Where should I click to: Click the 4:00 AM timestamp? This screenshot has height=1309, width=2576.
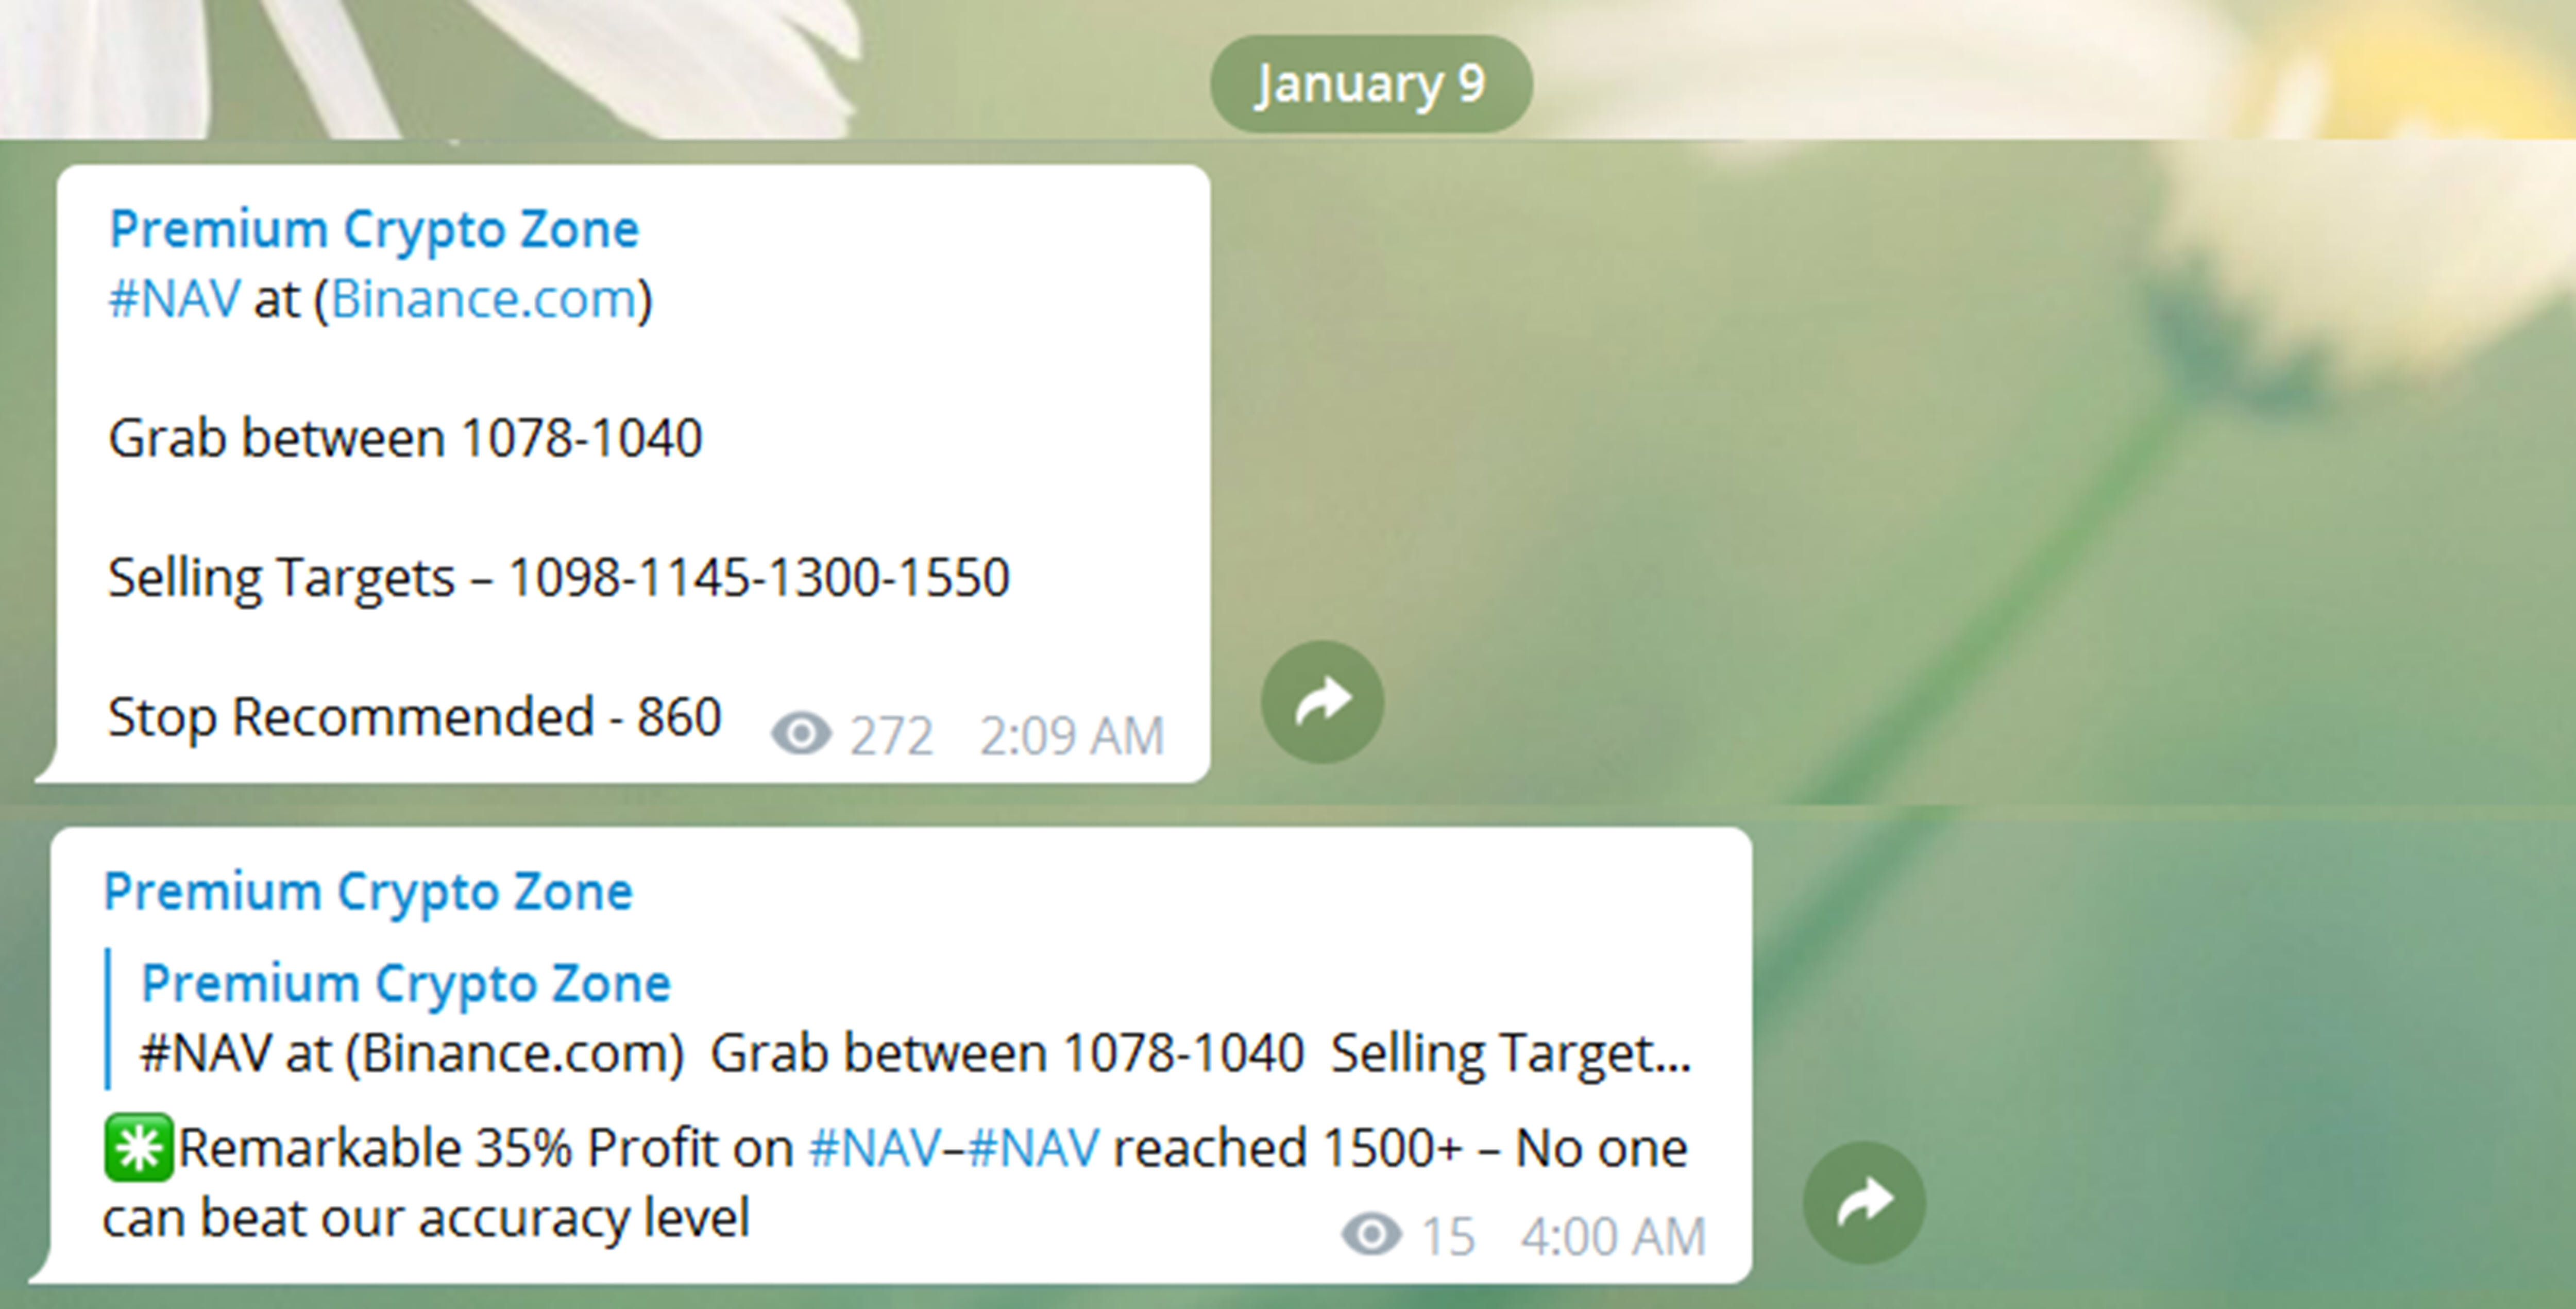coord(1613,1236)
